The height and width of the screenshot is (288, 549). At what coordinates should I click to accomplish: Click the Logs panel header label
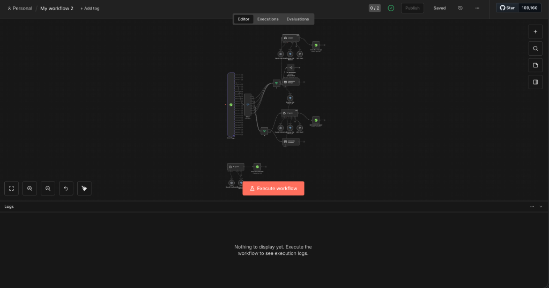click(9, 207)
